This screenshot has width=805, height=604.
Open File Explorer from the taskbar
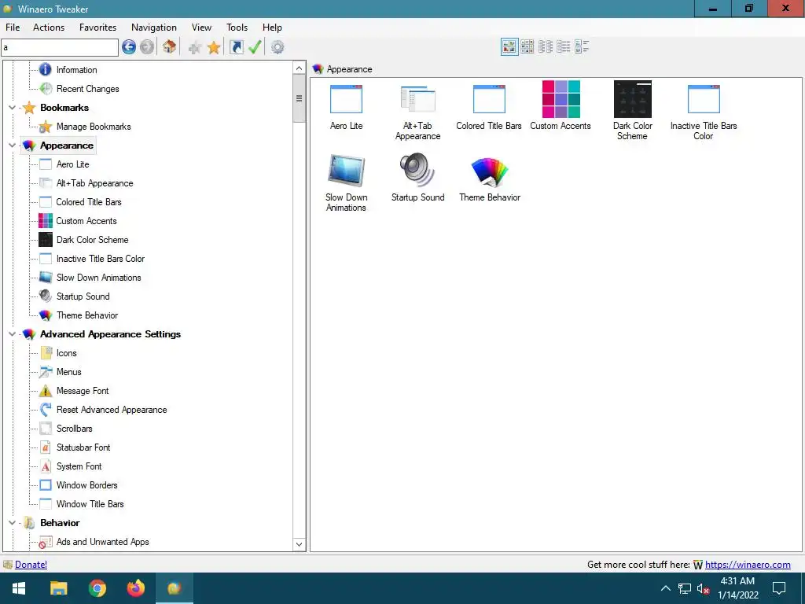[x=58, y=588]
